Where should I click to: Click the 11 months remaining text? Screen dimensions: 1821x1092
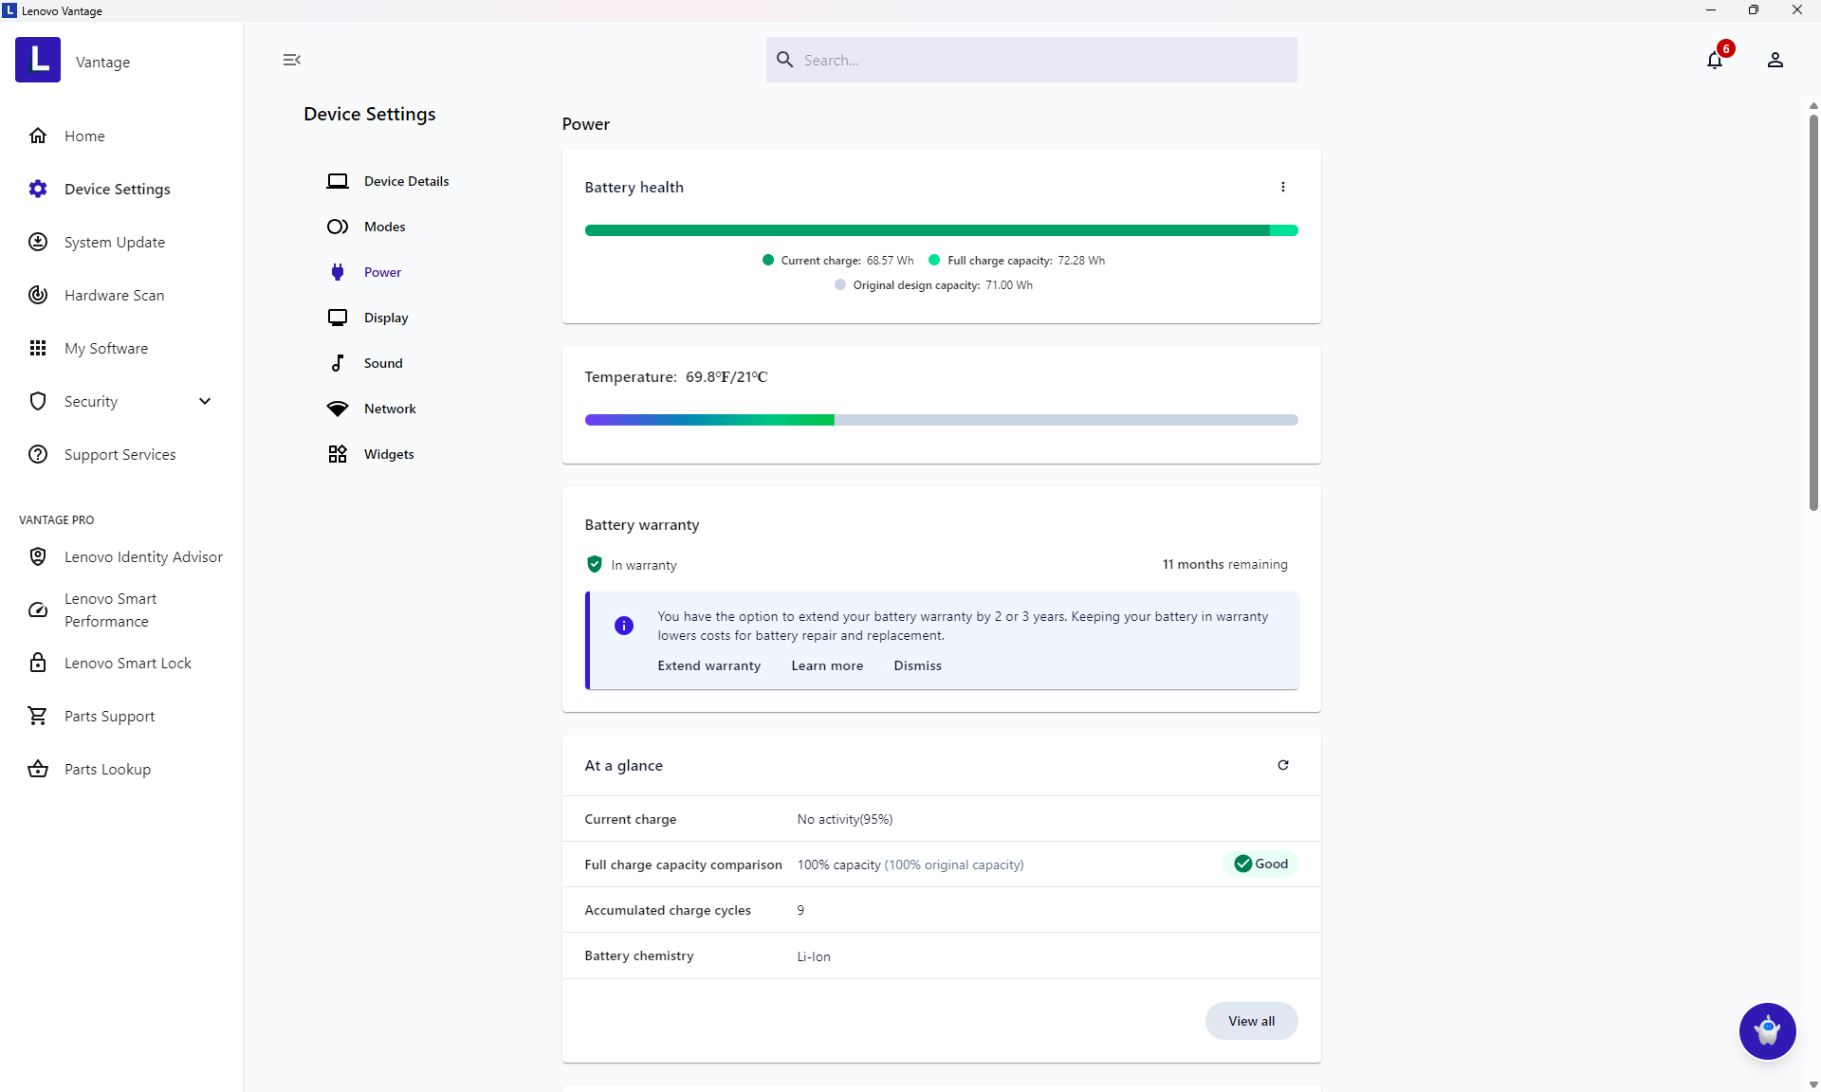coord(1225,564)
